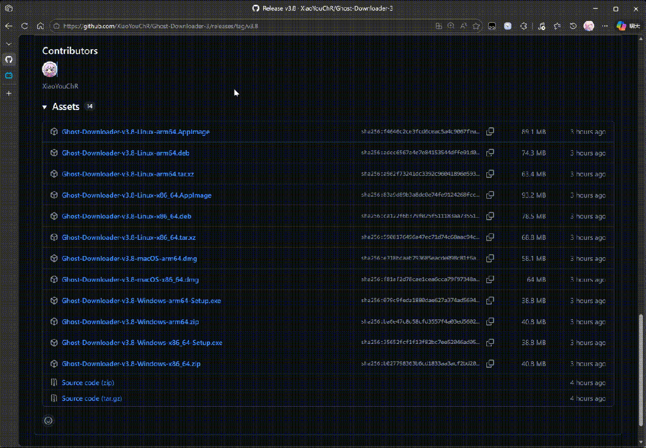Select the Windows-x86_64.zip sha256 hash text
646x448 pixels.
(420, 364)
